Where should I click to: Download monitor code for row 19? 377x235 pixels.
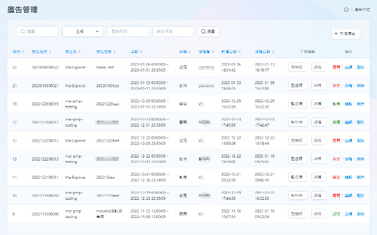[297, 104]
